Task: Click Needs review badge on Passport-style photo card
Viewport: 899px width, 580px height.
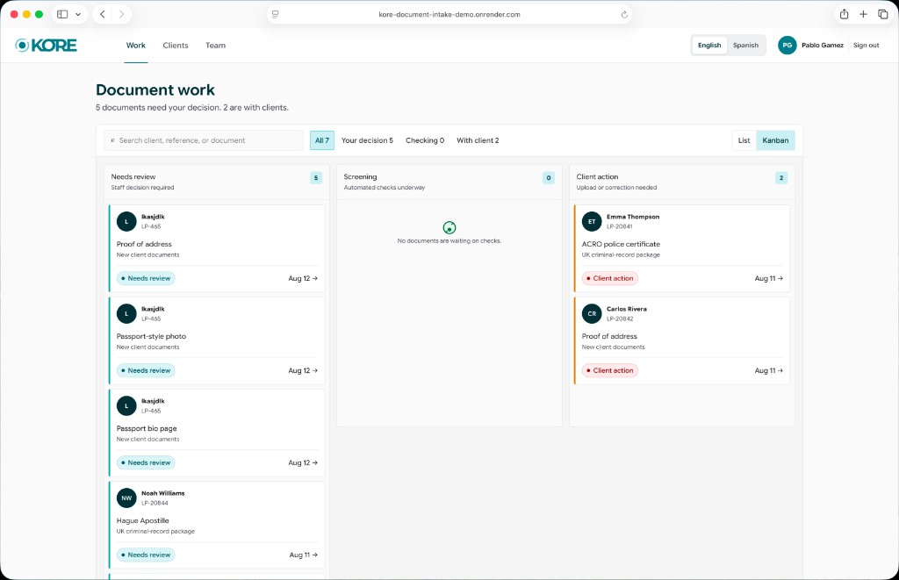Action: point(147,370)
